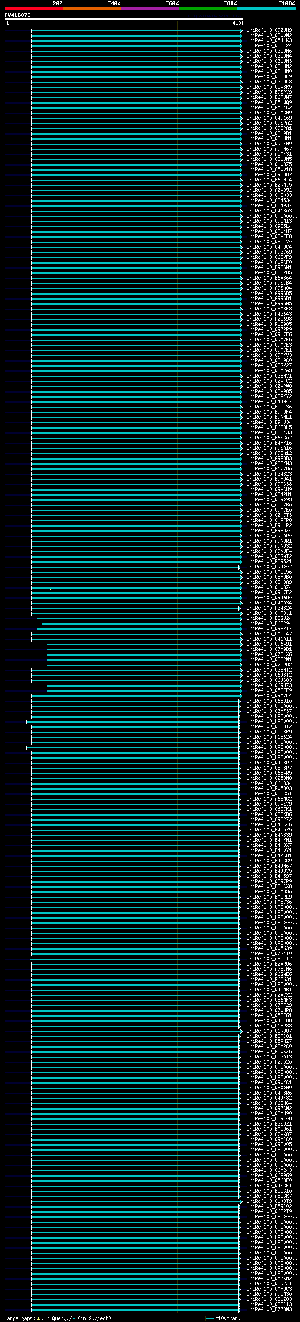Select hit UniRef100_Q5J1K3

269,40
